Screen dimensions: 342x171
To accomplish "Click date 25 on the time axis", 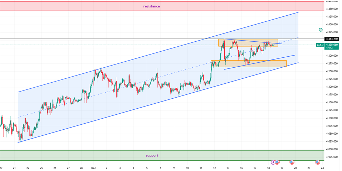I will tap(41, 167).
